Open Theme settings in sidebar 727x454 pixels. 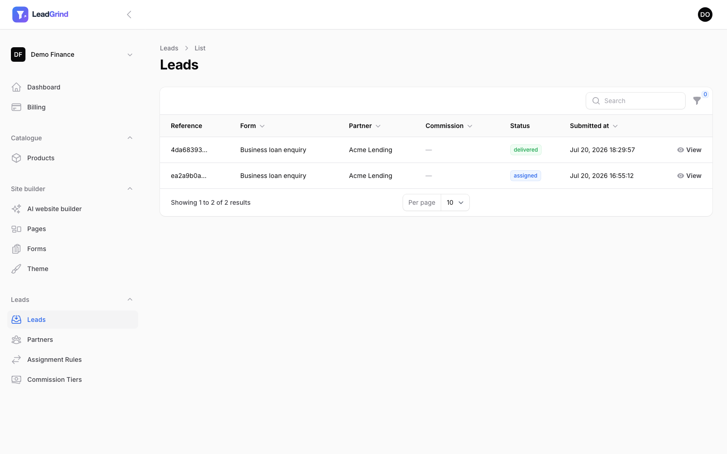(73, 269)
